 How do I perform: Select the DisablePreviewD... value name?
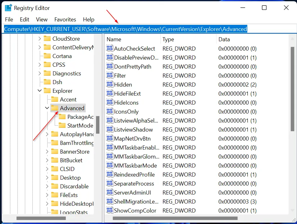(x=136, y=57)
